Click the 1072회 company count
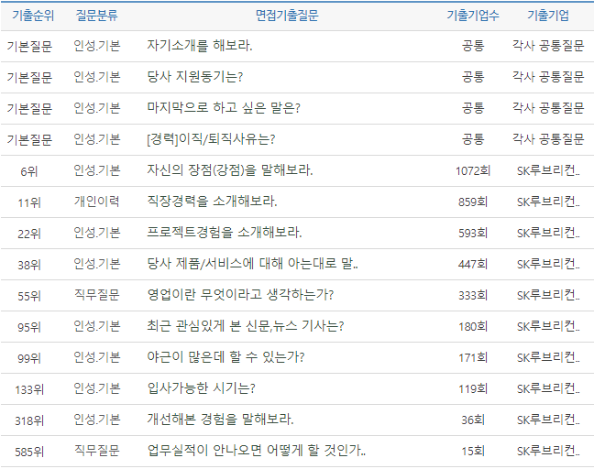The image size is (594, 469). tap(473, 170)
